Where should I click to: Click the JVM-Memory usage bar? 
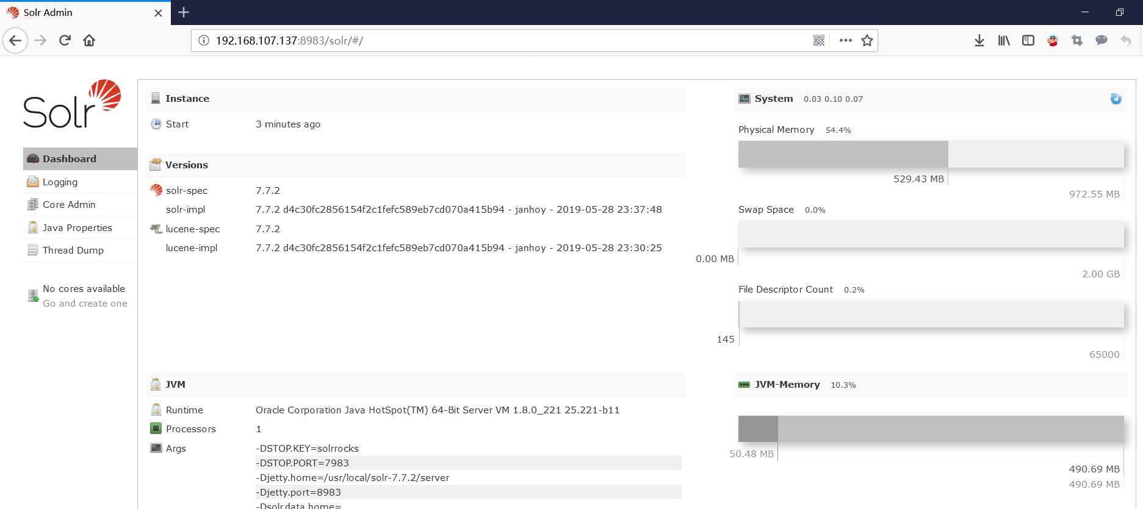tap(931, 429)
